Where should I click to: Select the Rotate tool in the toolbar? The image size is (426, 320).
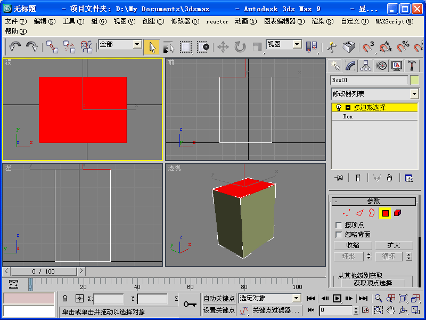(x=240, y=47)
